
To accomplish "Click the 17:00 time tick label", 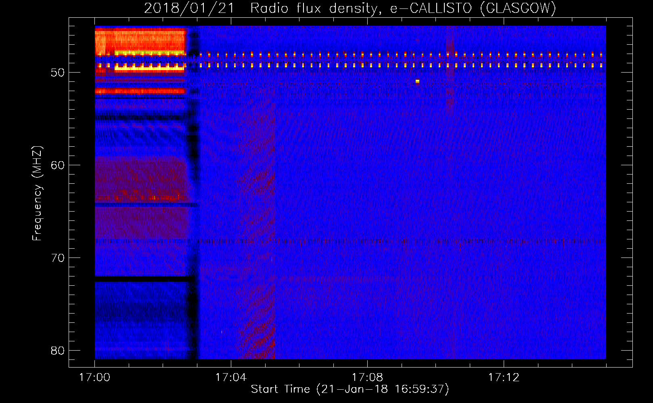I will pos(94,378).
